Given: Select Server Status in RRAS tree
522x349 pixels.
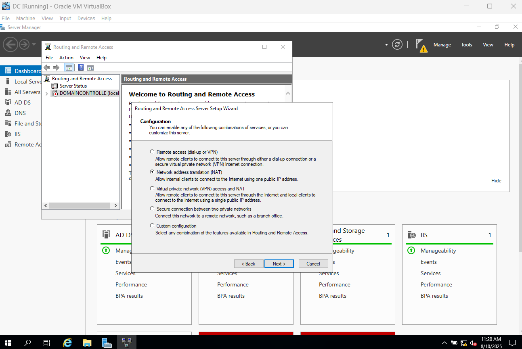Looking at the screenshot, I should 73,86.
